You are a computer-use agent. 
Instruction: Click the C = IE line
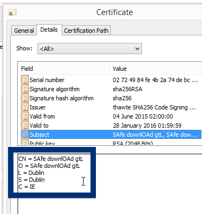27,187
